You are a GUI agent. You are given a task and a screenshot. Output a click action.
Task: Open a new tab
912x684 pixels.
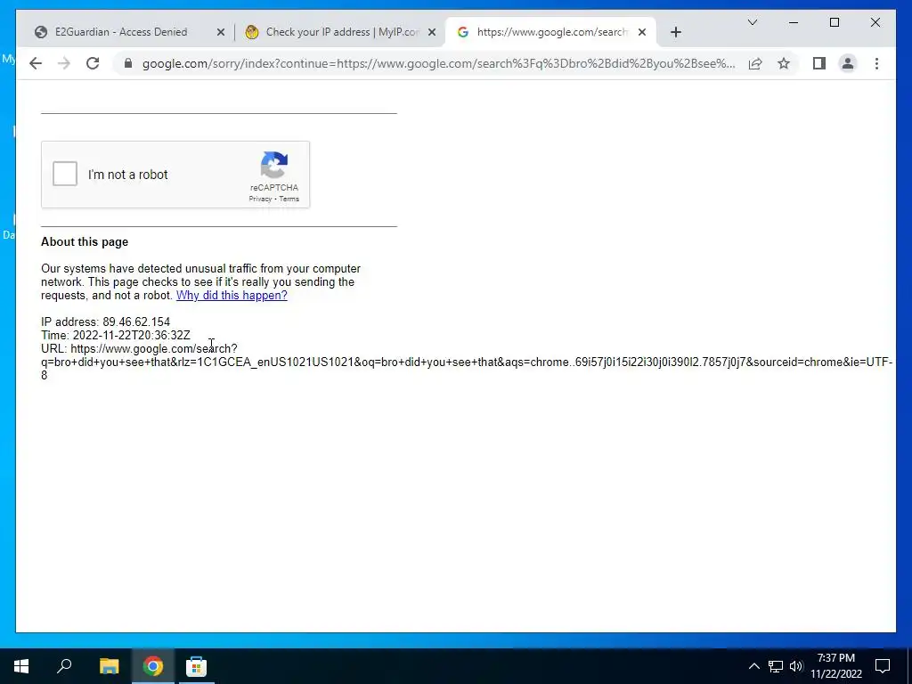tap(675, 33)
